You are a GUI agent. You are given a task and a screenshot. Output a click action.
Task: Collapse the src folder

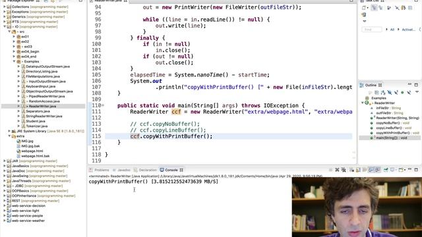(9, 32)
